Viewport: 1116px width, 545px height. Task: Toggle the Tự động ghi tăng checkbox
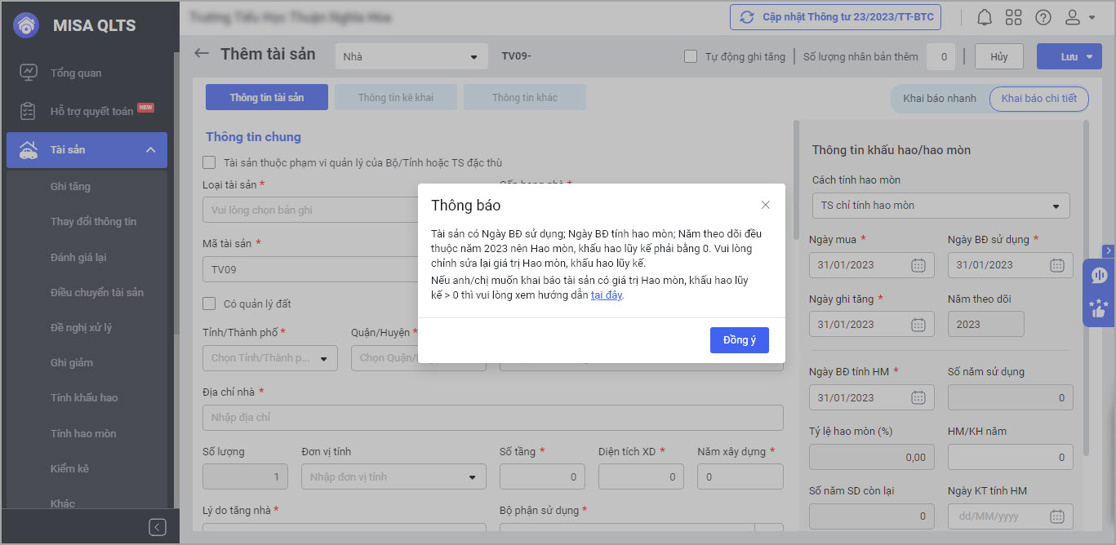[x=691, y=57]
